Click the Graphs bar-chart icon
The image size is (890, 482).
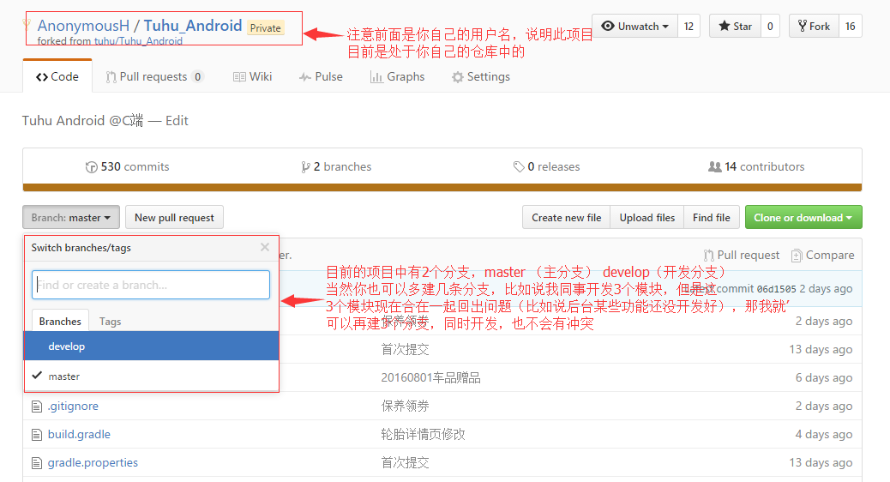376,77
